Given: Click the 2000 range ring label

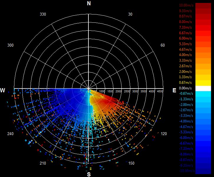Looking at the screenshot, I should (x=118, y=91).
